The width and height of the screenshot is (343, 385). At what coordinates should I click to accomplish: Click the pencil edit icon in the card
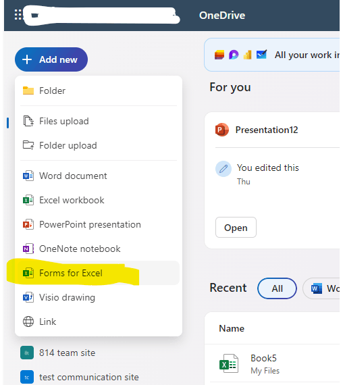(x=223, y=169)
